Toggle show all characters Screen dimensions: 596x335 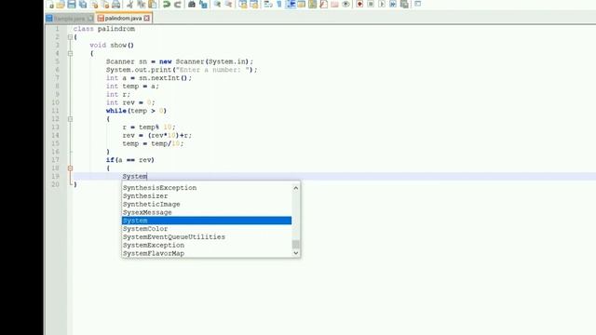point(279,4)
